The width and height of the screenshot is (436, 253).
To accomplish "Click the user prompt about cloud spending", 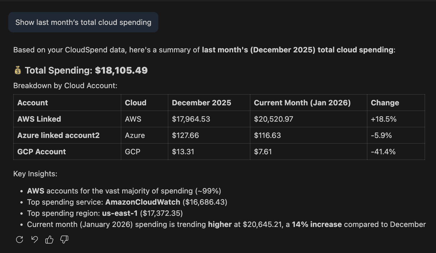I will [x=83, y=22].
